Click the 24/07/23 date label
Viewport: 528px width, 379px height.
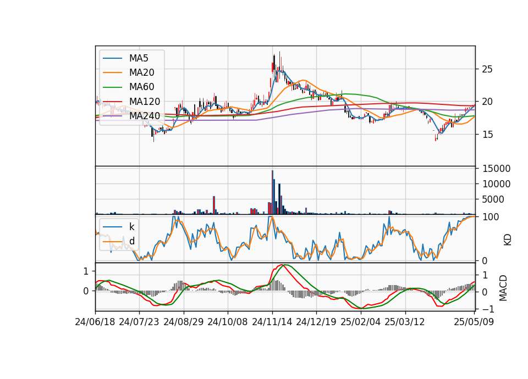(x=139, y=322)
